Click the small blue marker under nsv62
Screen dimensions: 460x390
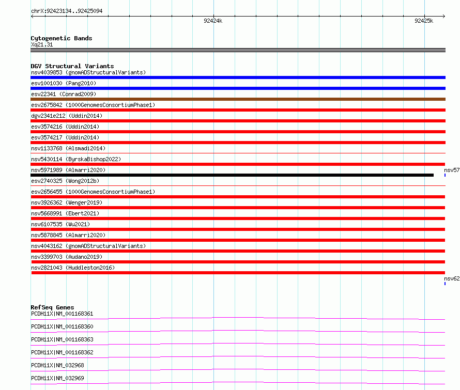click(x=445, y=284)
